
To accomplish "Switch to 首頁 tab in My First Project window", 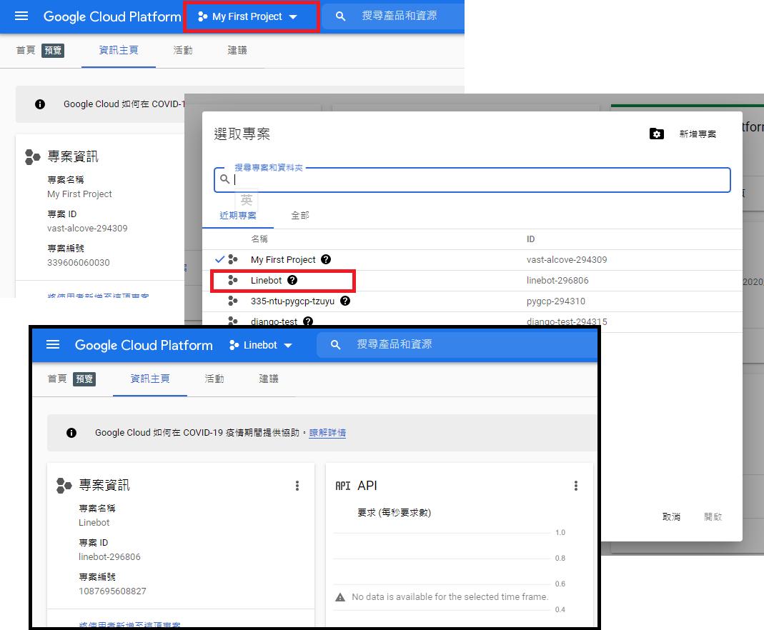I will click(26, 50).
